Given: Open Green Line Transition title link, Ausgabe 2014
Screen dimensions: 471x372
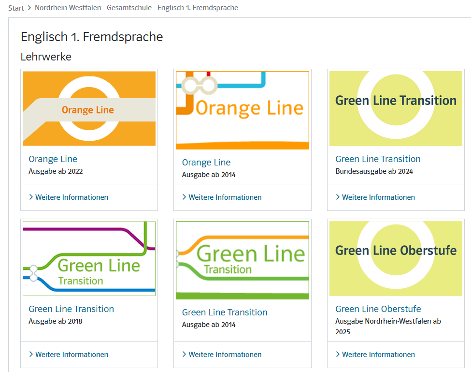Looking at the screenshot, I should (x=225, y=312).
